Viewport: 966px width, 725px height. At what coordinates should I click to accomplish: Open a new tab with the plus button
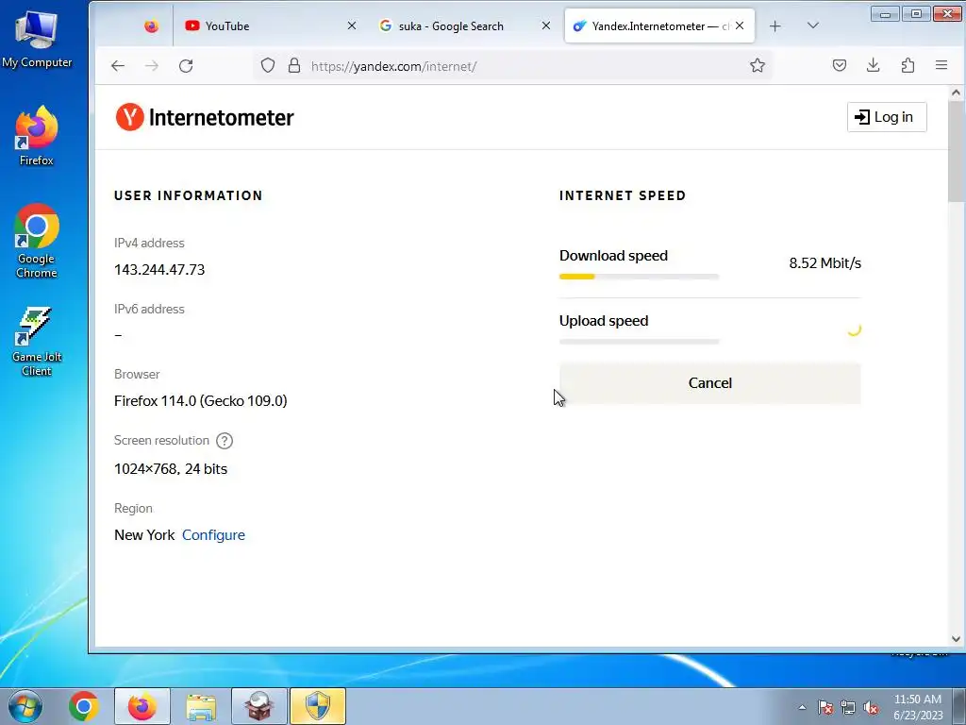775,25
